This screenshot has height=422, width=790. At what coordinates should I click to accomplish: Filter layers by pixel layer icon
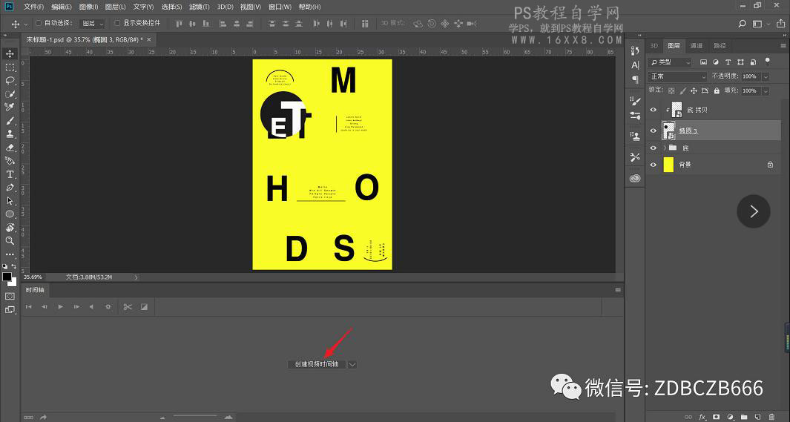(x=703, y=62)
